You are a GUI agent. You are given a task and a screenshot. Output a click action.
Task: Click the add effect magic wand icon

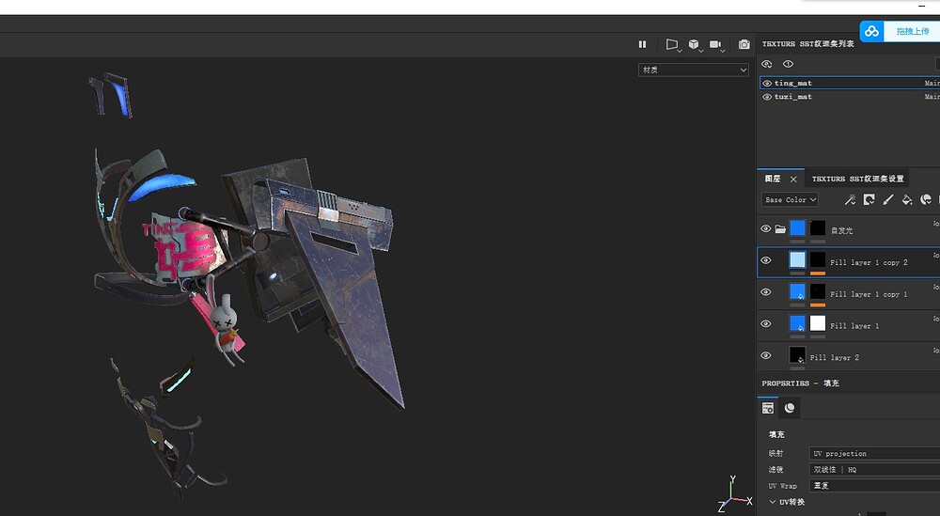850,199
